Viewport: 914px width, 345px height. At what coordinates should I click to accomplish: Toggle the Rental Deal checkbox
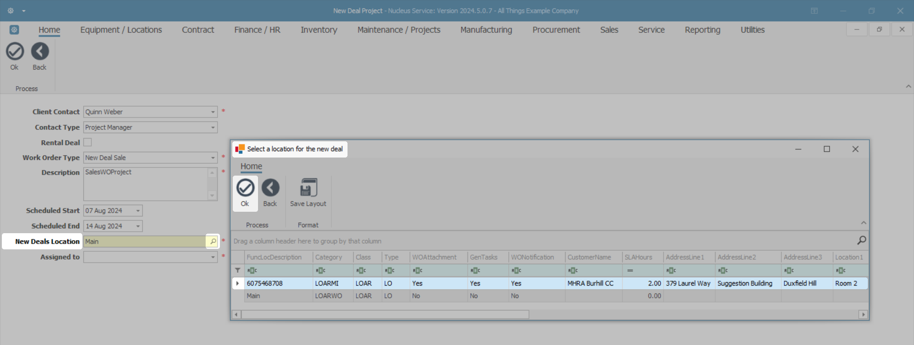(x=88, y=142)
